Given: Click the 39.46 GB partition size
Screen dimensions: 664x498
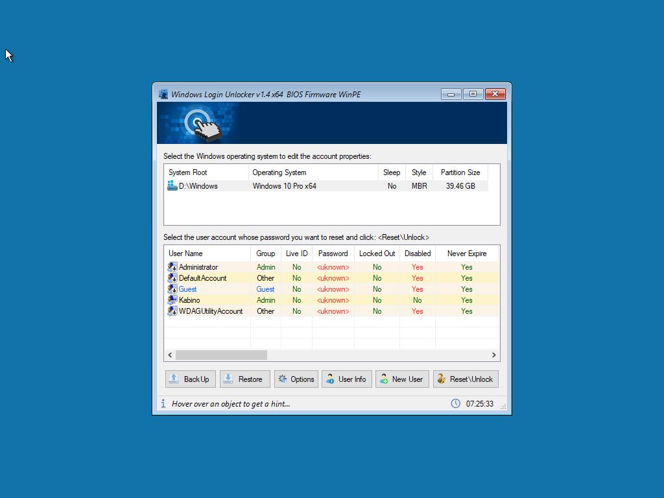Looking at the screenshot, I should [x=460, y=186].
